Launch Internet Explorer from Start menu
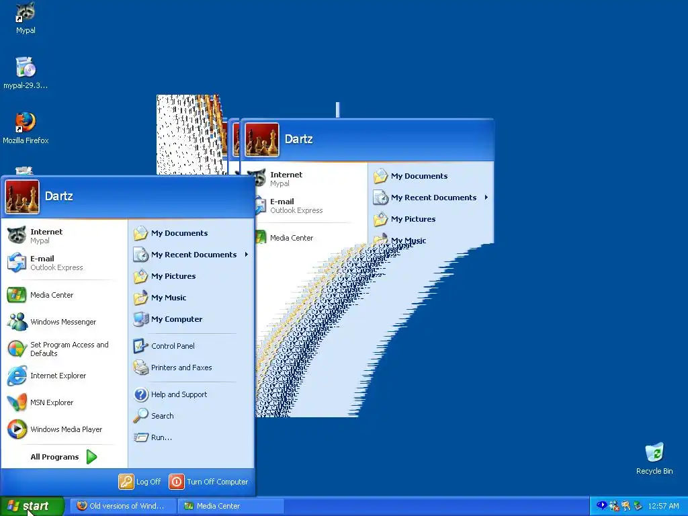The image size is (688, 516). (64, 376)
